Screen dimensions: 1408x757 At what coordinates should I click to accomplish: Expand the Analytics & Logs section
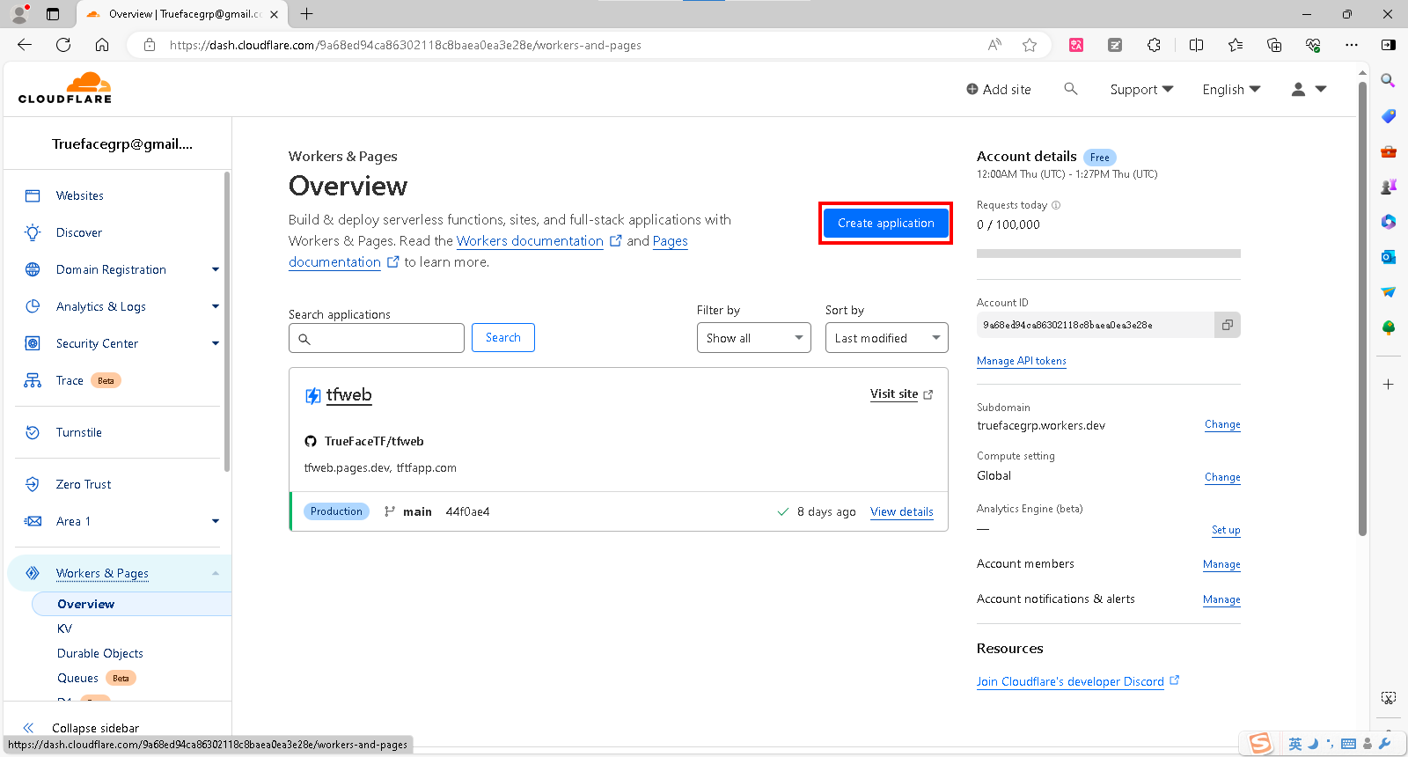coord(215,306)
